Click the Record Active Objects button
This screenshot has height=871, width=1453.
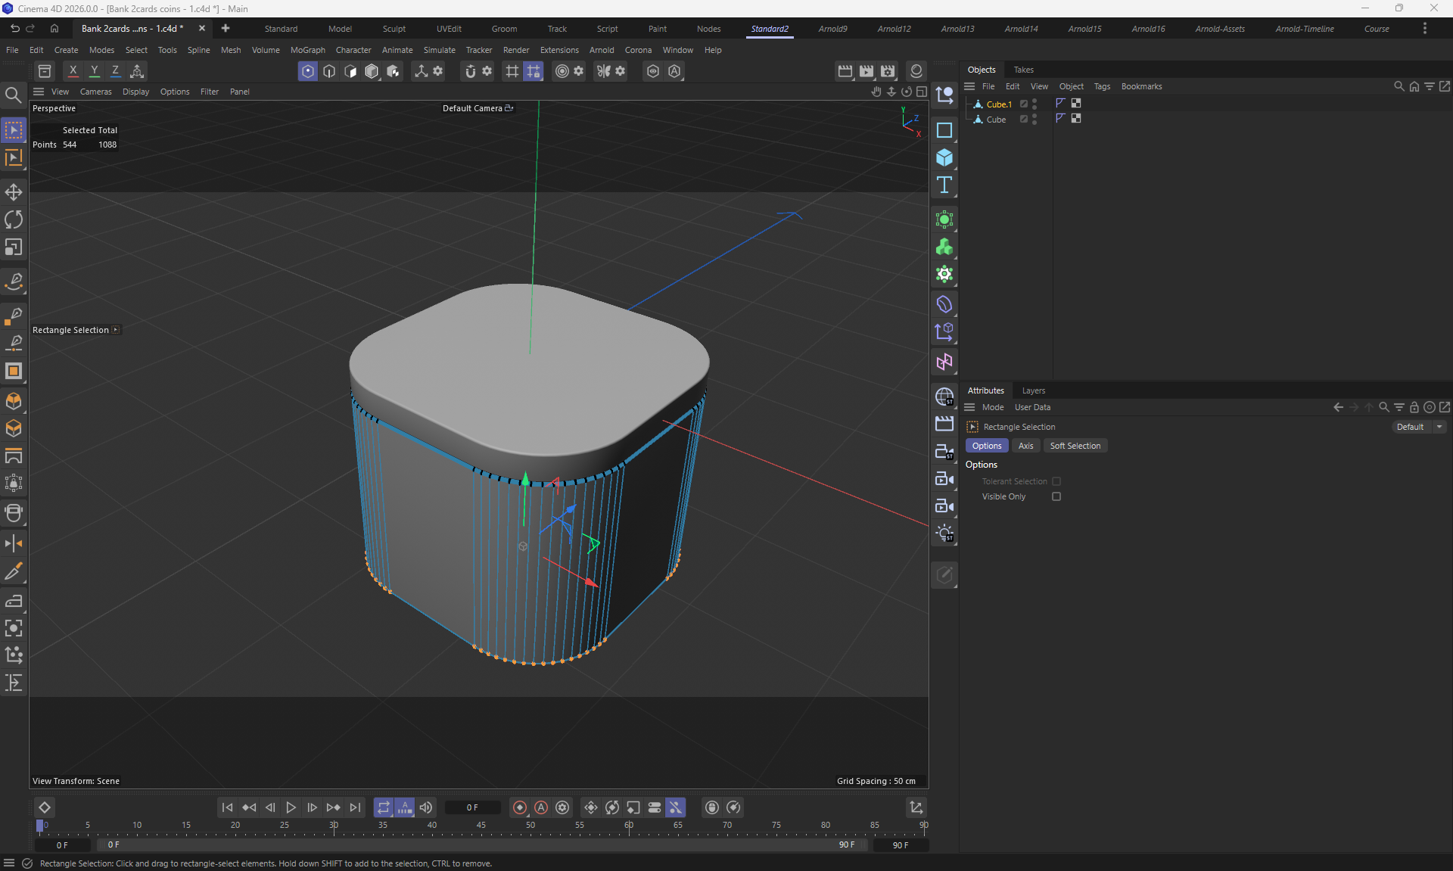pyautogui.click(x=519, y=807)
